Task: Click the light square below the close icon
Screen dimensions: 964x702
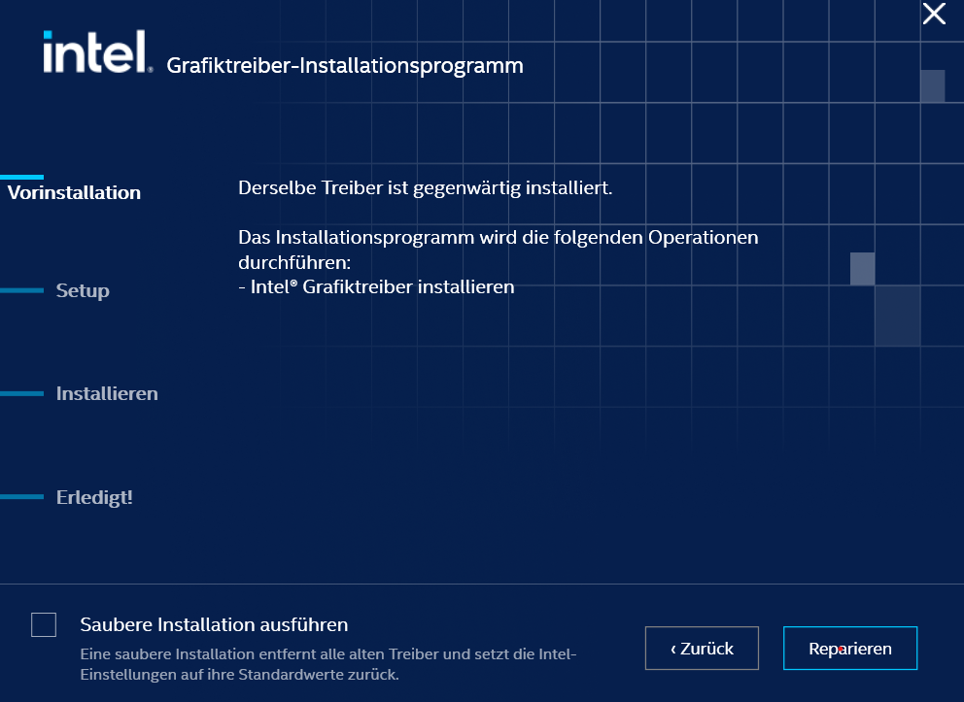Action: point(932,85)
